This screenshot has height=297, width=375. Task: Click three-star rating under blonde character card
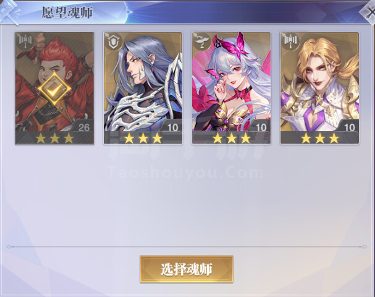(320, 138)
